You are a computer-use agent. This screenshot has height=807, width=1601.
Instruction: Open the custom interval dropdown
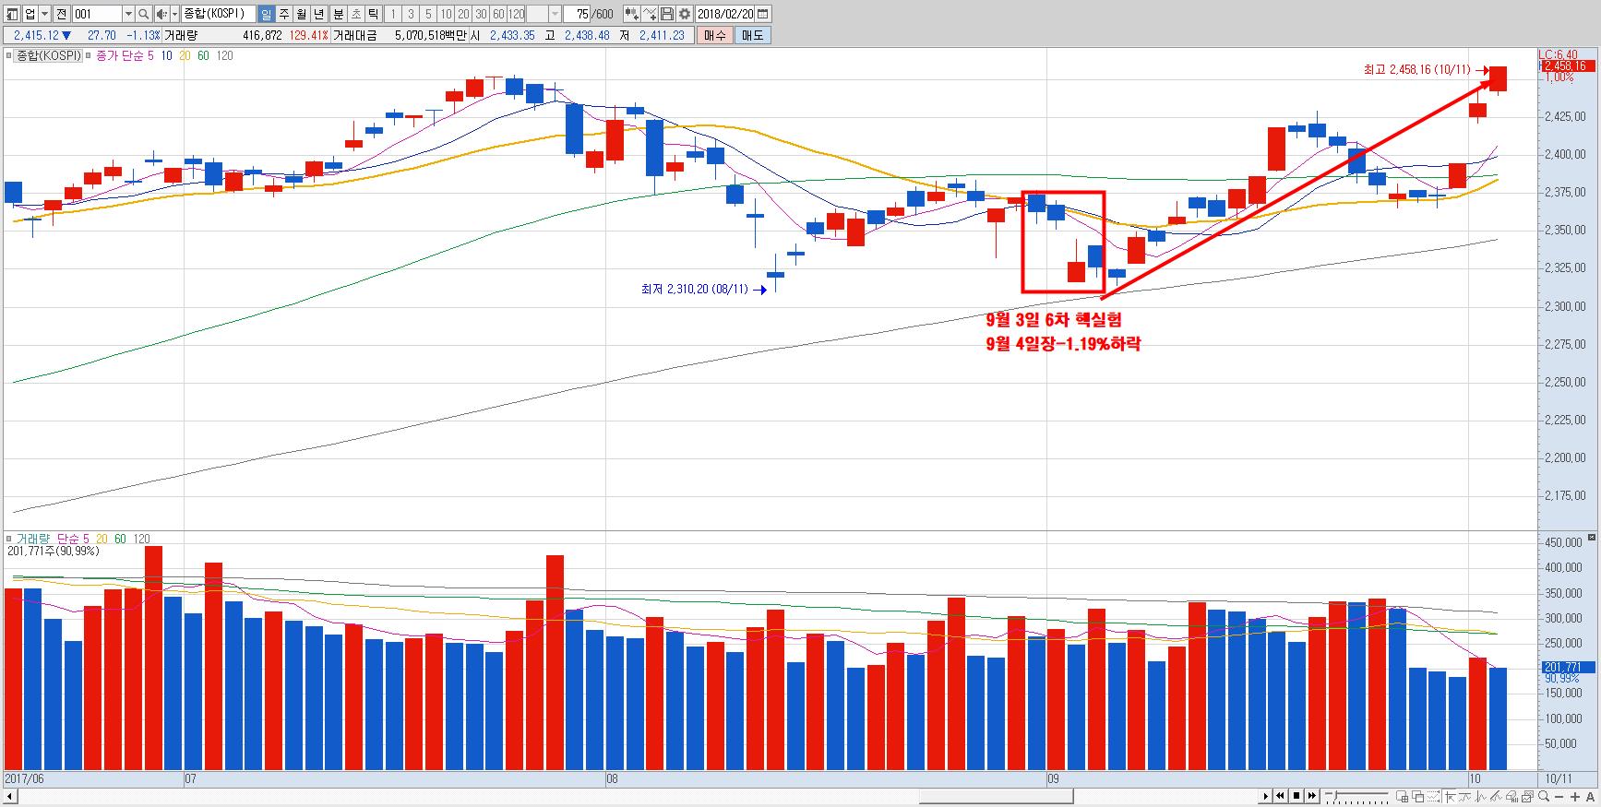coord(555,14)
